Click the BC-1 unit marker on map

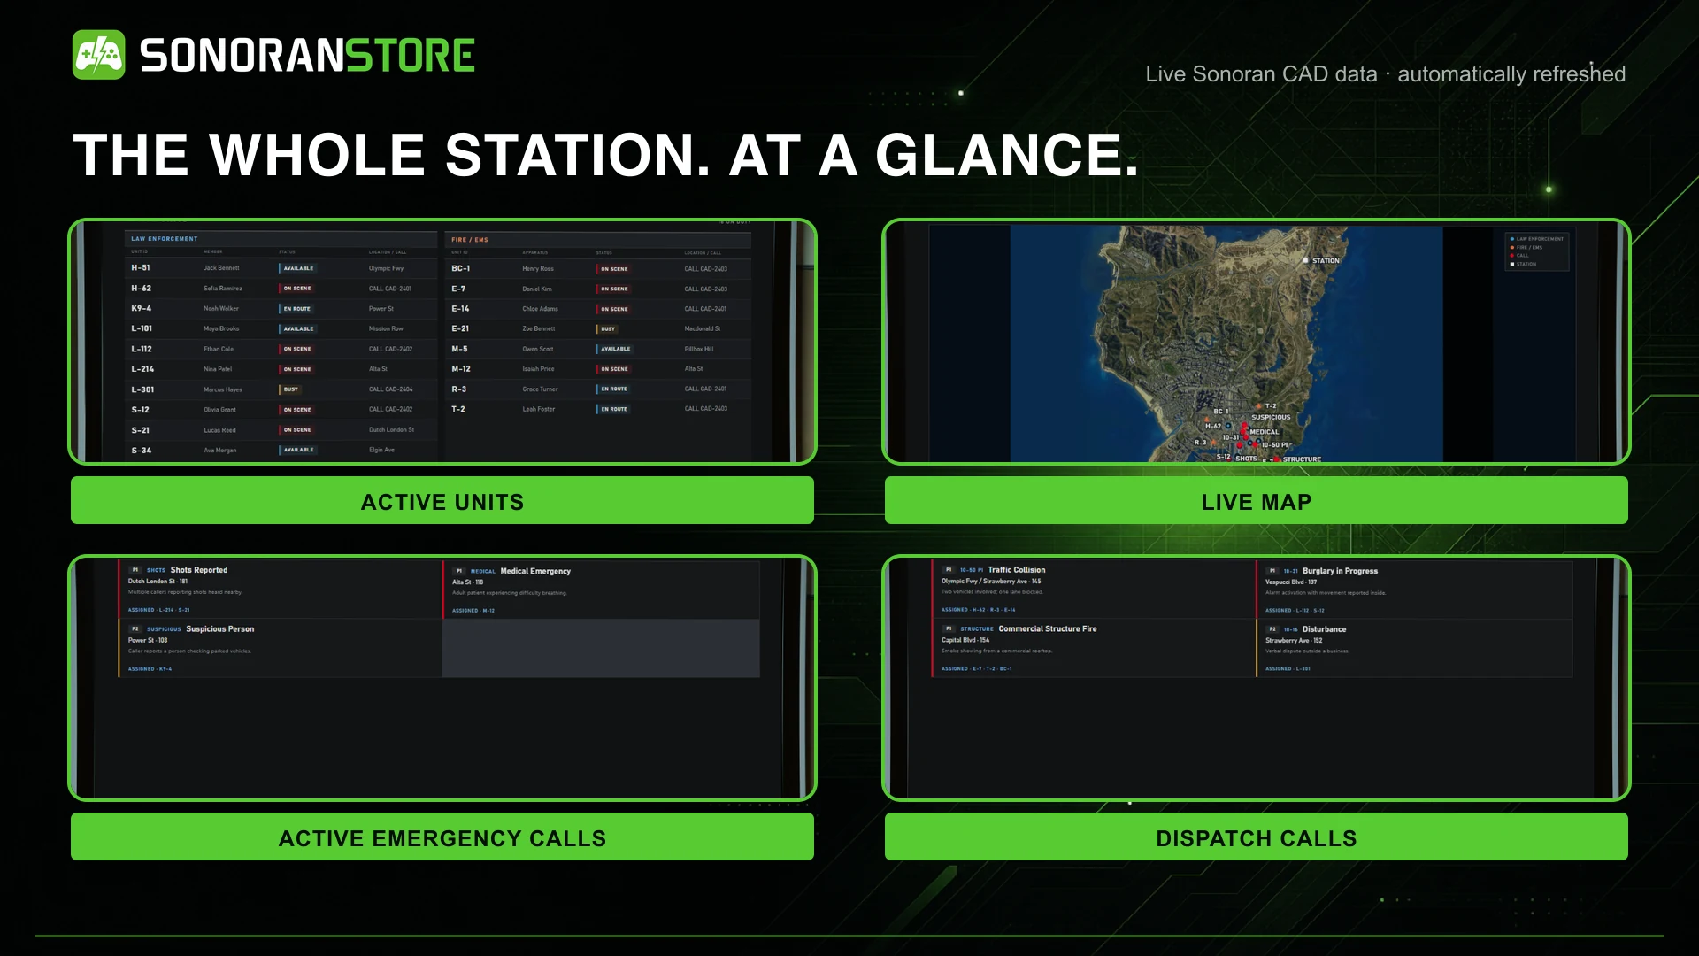(1221, 411)
